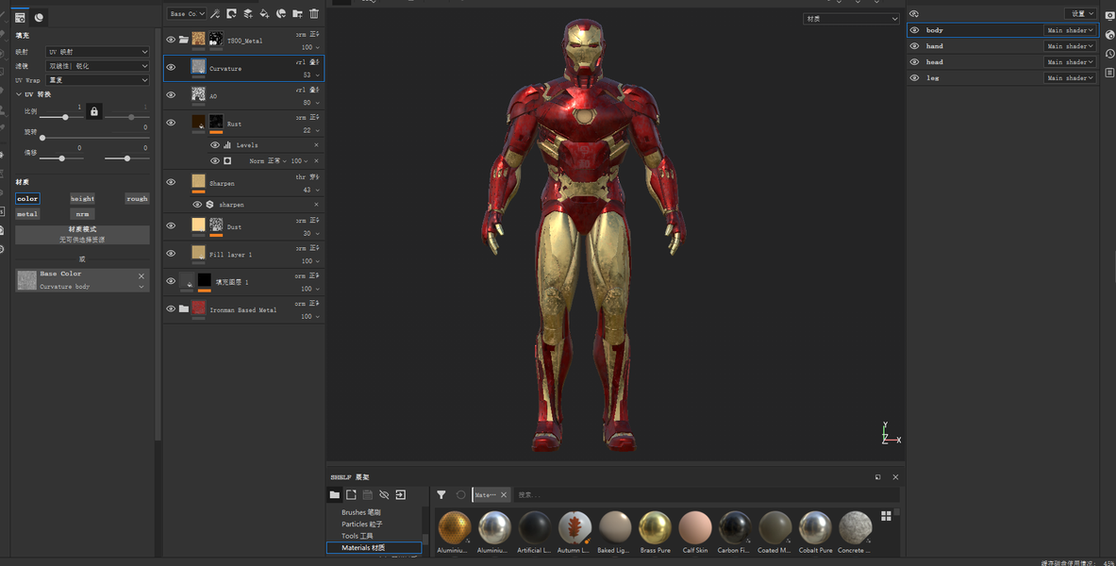Click the rotation slider handle
Viewport: 1116px width, 566px height.
(42, 138)
